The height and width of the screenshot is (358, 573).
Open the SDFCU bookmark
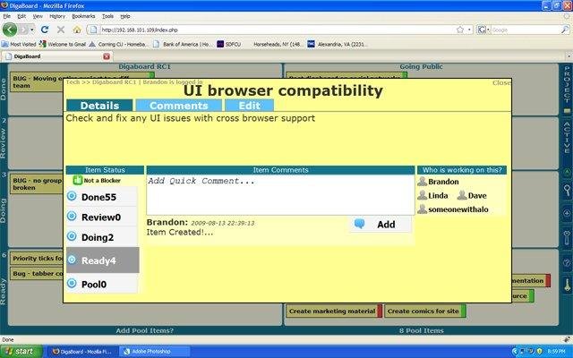(229, 44)
